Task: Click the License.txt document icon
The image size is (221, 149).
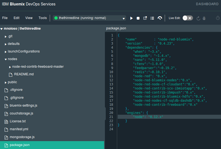Action: [x=6, y=122]
